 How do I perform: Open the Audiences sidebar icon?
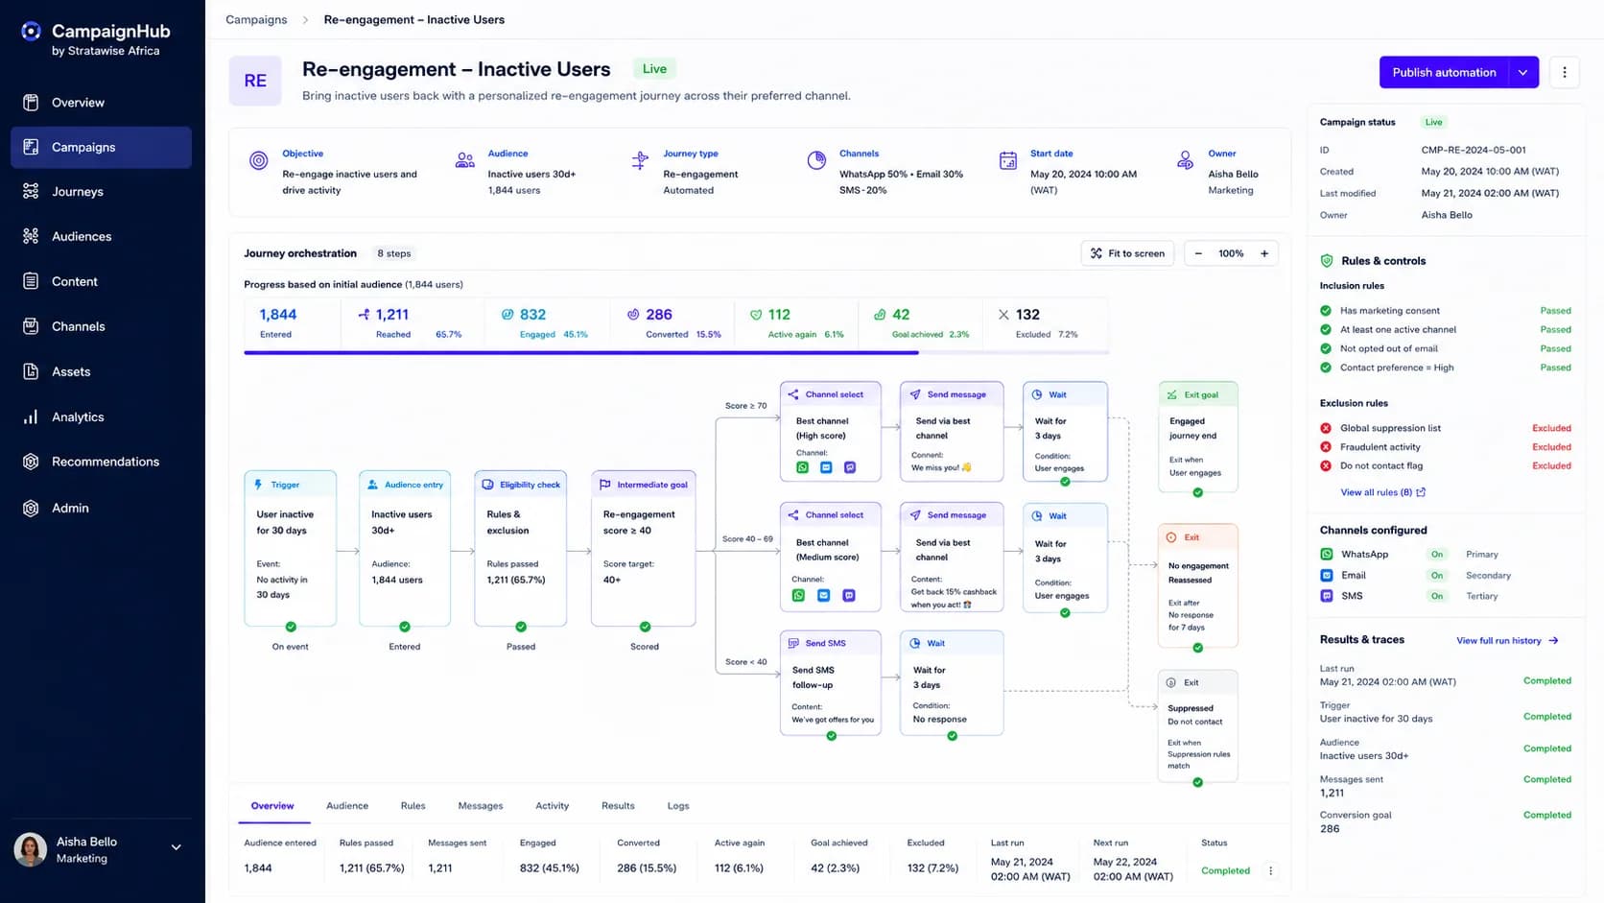(31, 236)
